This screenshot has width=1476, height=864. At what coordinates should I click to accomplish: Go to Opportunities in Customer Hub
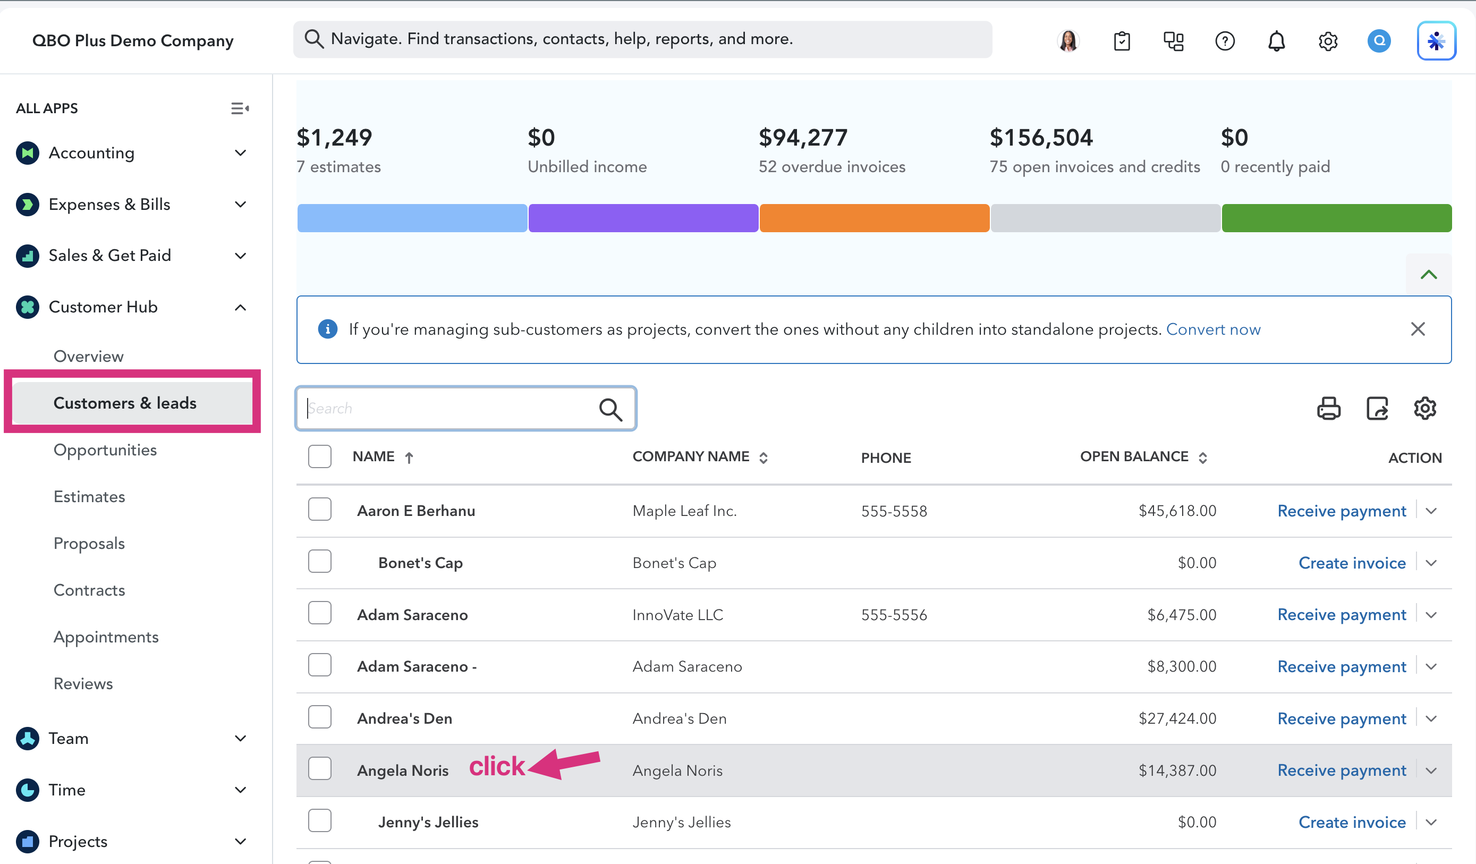click(105, 450)
